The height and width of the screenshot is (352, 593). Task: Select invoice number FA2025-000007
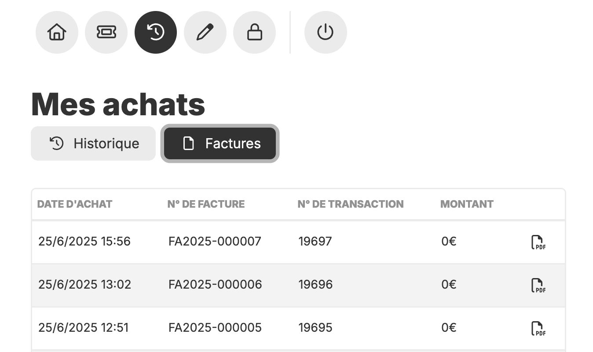pos(215,242)
